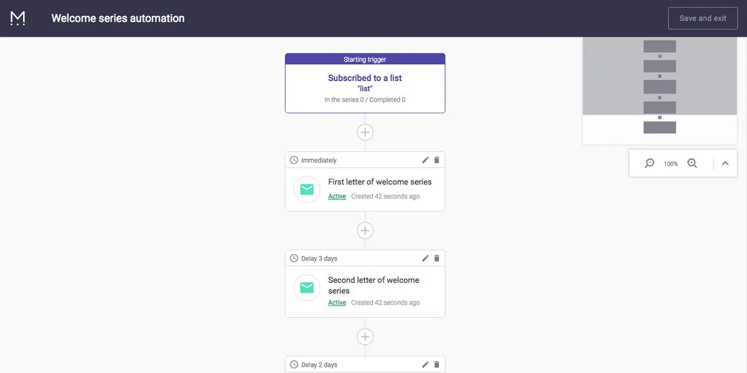Click the First letter envelope icon
The height and width of the screenshot is (373, 747).
click(307, 189)
